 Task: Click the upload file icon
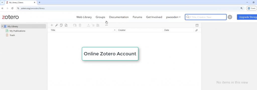(x=66, y=25)
